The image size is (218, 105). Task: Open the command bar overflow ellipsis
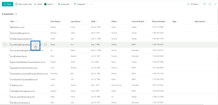coord(91,4)
